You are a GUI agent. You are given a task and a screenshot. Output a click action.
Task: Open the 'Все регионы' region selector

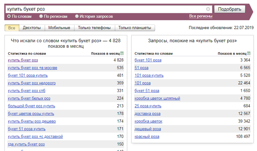pyautogui.click(x=201, y=16)
